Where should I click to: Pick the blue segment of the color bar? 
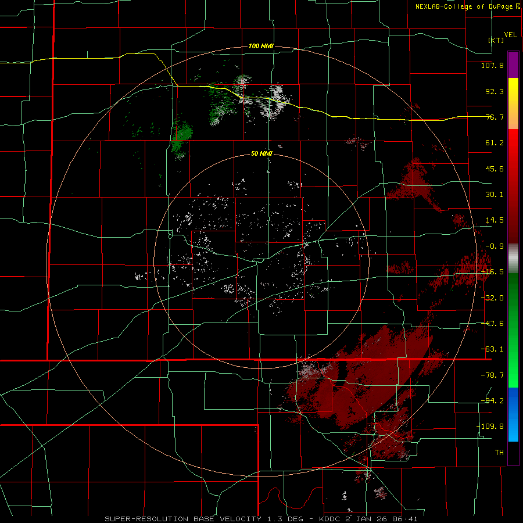click(x=513, y=414)
